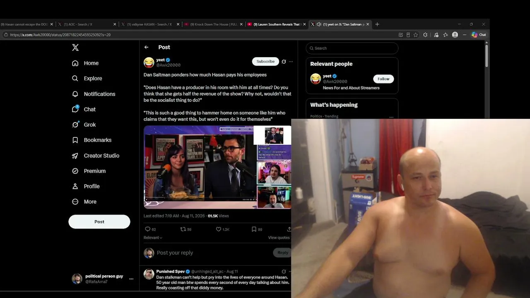Open the Explore page
The height and width of the screenshot is (298, 530).
point(87,78)
